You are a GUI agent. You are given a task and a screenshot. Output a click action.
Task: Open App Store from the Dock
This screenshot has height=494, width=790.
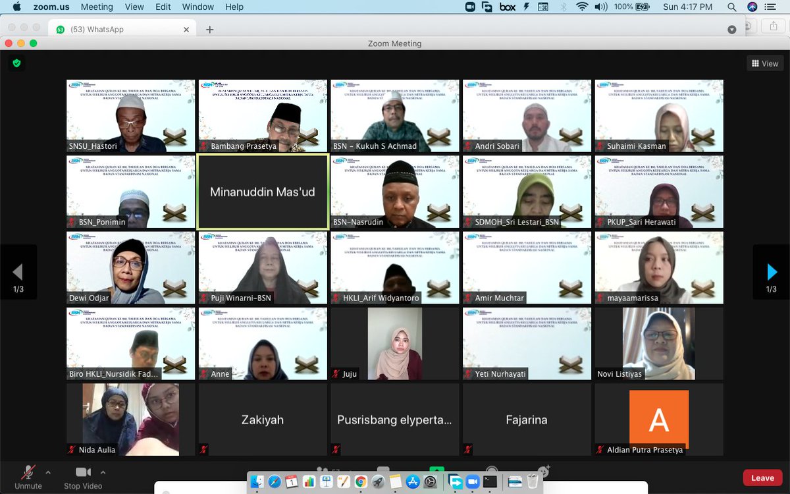click(x=412, y=482)
